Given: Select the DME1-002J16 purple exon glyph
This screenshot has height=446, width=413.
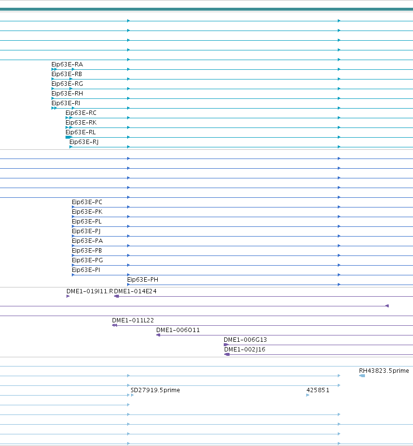Looking at the screenshot, I should [227, 354].
